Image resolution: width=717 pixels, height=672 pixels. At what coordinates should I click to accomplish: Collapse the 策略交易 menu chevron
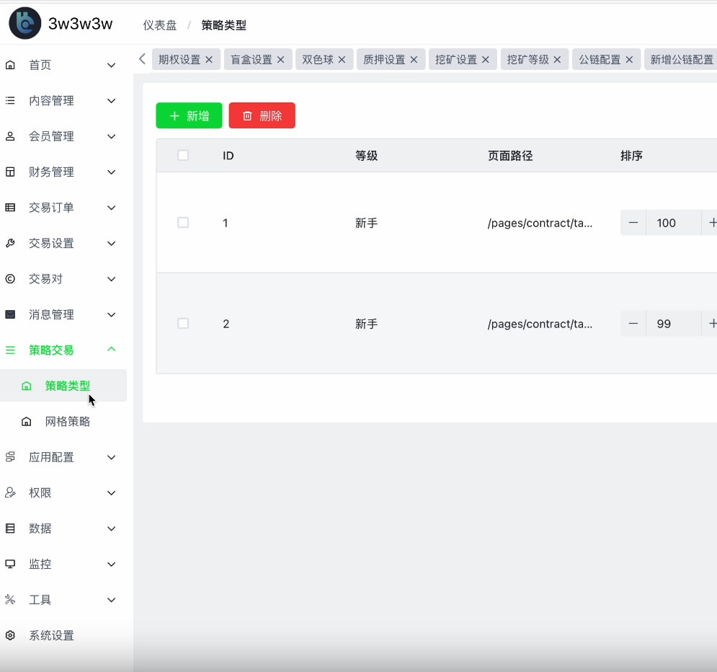111,350
